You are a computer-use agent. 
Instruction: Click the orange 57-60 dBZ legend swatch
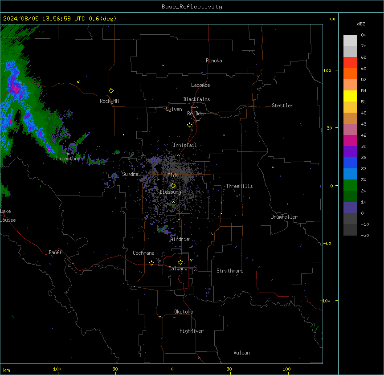click(350, 73)
